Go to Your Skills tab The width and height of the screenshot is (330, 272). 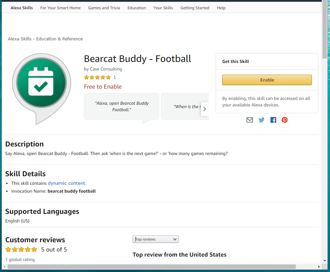[x=163, y=8]
